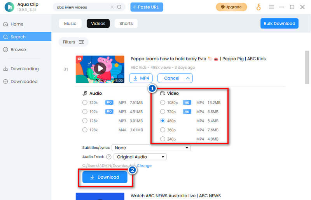Image resolution: width=311 pixels, height=200 pixels.
Task: Open the hamburger menu icon
Action: (271, 7)
